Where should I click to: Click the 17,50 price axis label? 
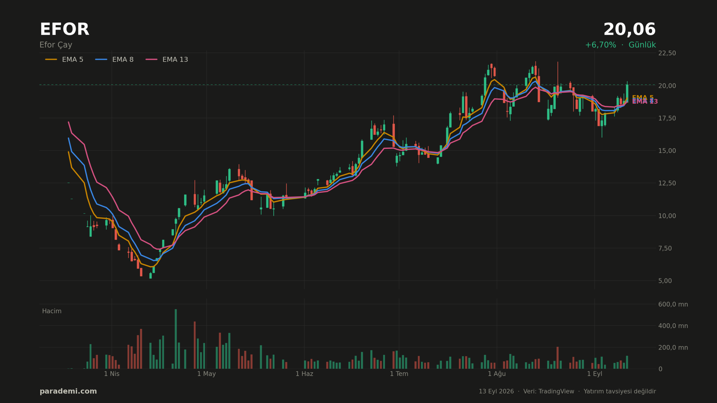[667, 118]
